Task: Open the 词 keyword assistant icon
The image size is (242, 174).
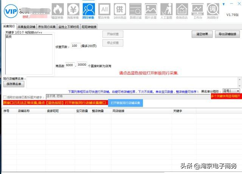Action: pos(213,11)
